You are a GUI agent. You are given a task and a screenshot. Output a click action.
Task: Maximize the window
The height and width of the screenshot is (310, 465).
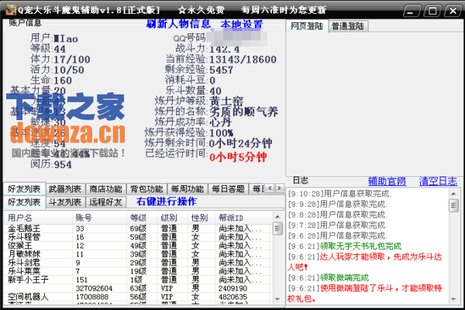(432, 12)
